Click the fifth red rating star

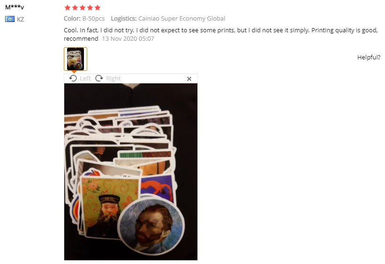[98, 7]
